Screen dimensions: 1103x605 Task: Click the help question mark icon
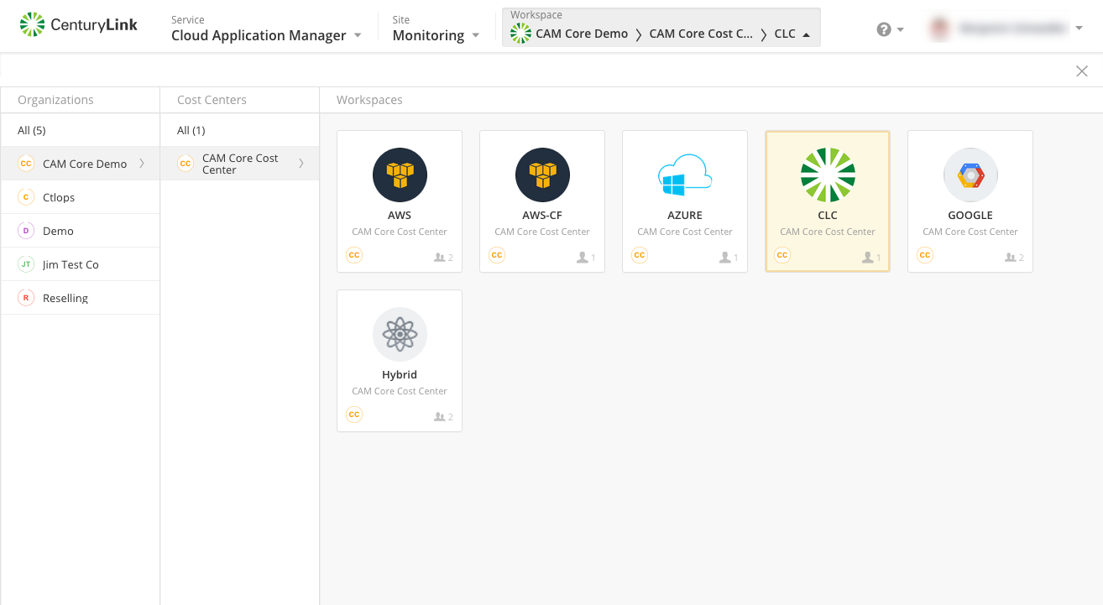[884, 29]
